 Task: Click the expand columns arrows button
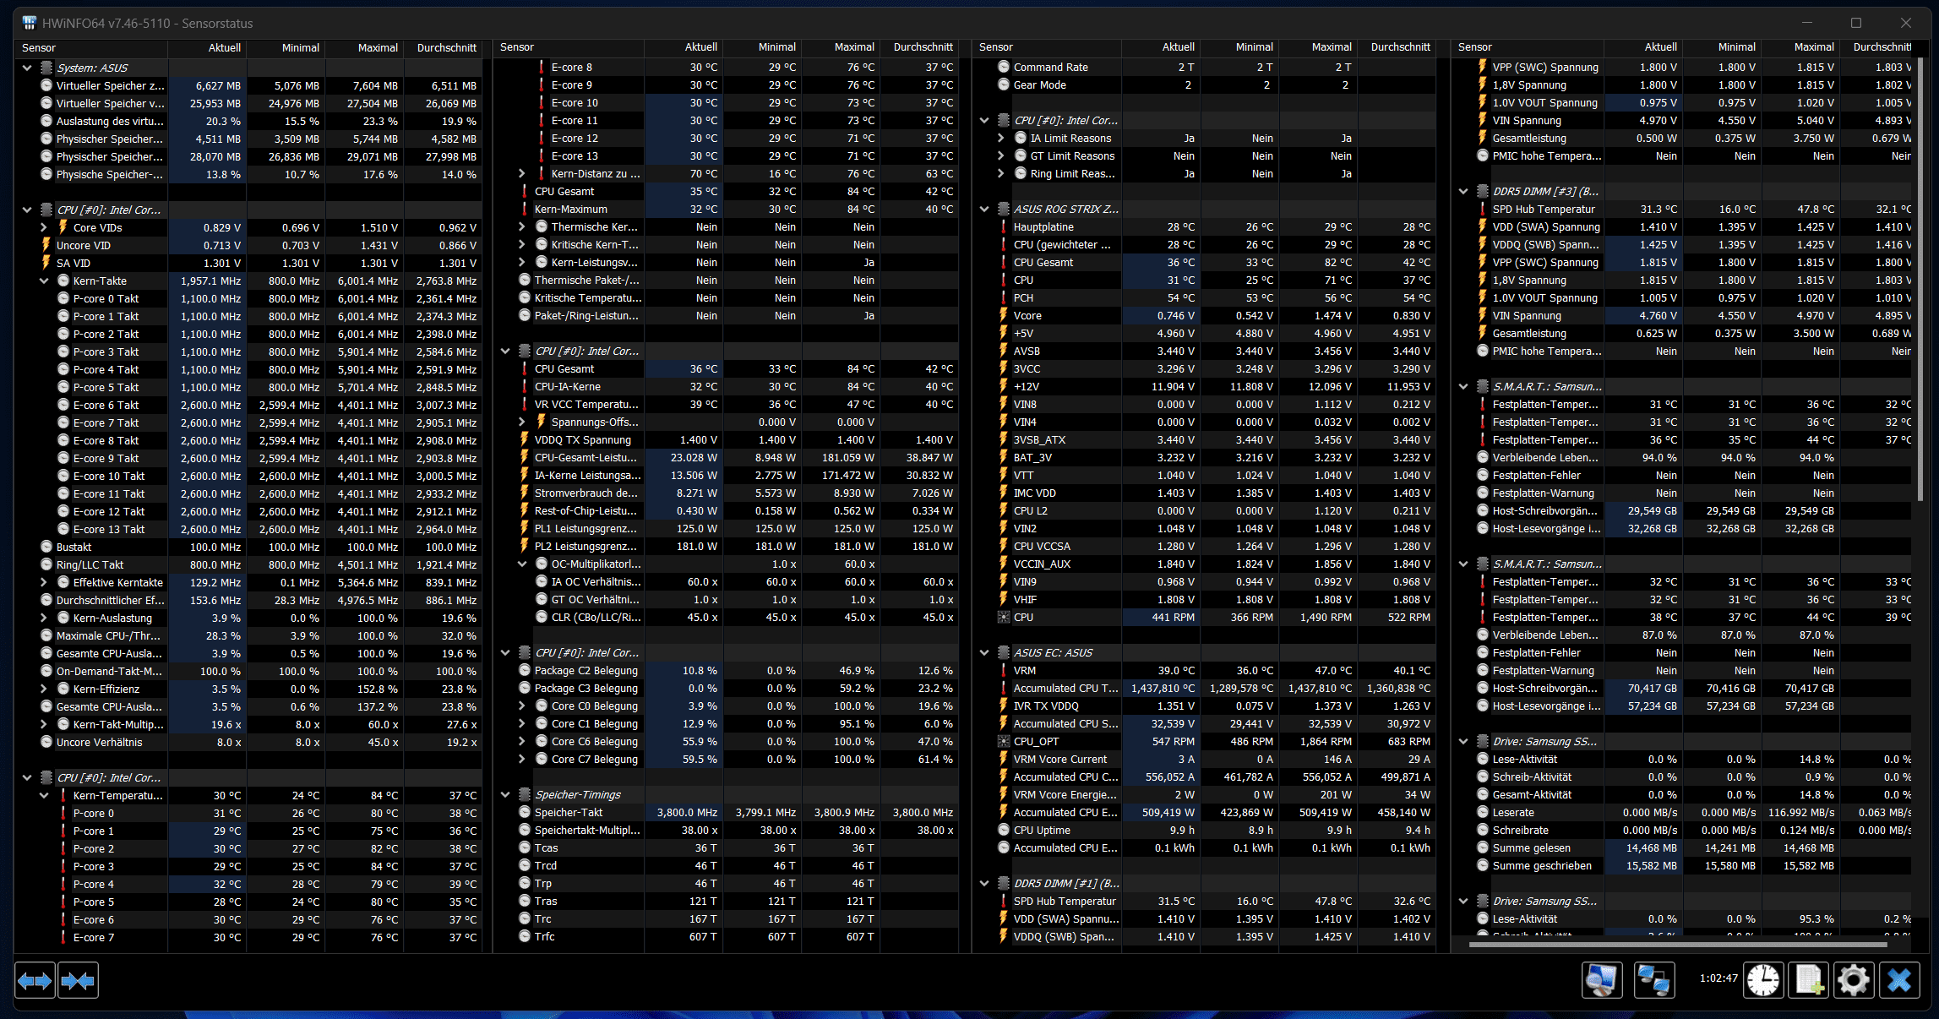coord(35,980)
